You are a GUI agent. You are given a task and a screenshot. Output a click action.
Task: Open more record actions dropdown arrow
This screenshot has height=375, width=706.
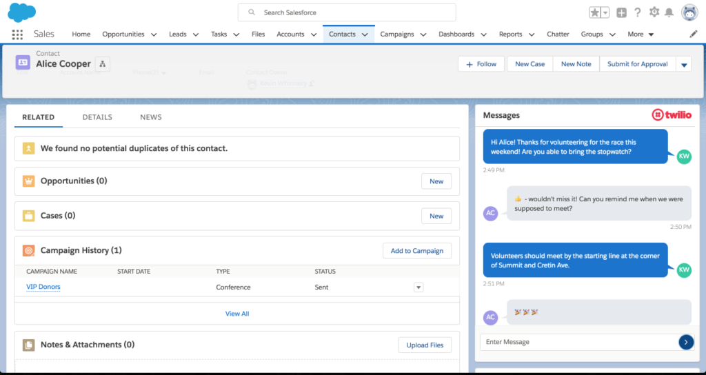click(684, 64)
